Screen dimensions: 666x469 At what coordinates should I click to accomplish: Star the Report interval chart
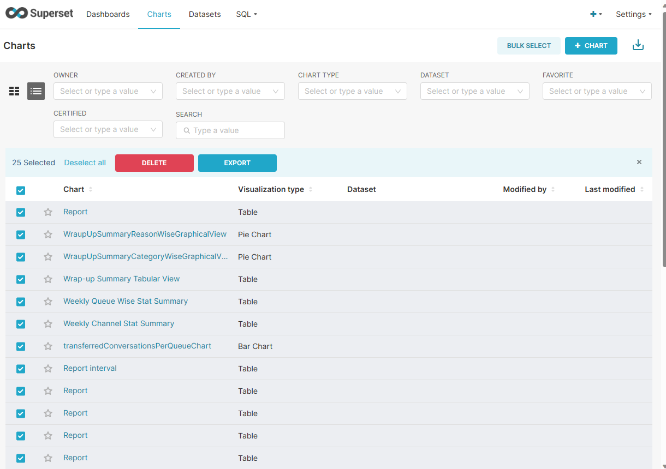(48, 369)
